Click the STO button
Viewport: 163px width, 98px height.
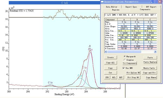pyautogui.click(x=107, y=78)
